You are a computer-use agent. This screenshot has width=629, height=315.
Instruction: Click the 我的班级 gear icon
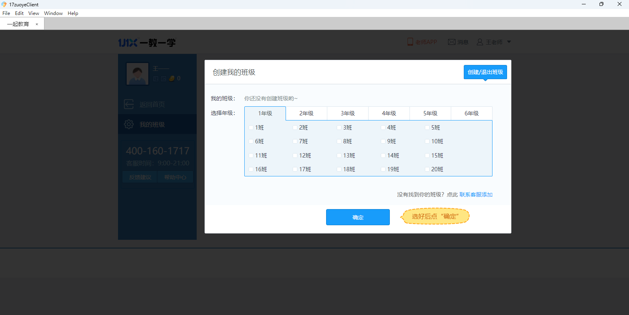point(129,124)
